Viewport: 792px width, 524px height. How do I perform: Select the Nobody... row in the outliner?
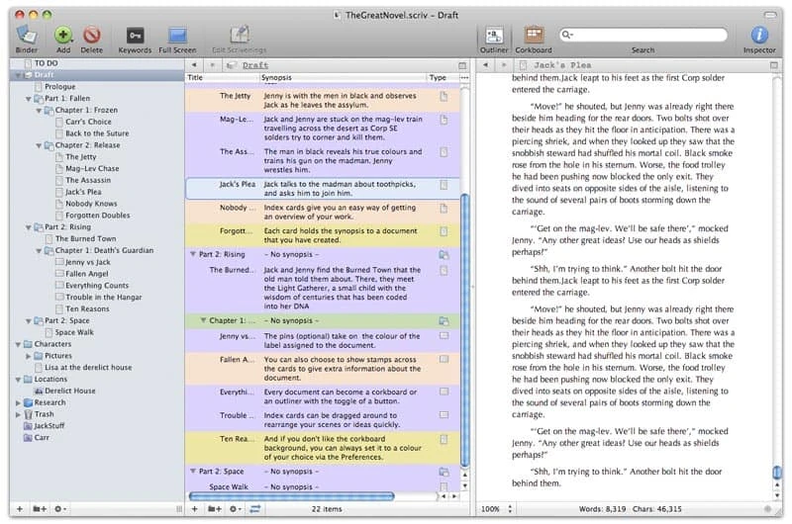323,213
